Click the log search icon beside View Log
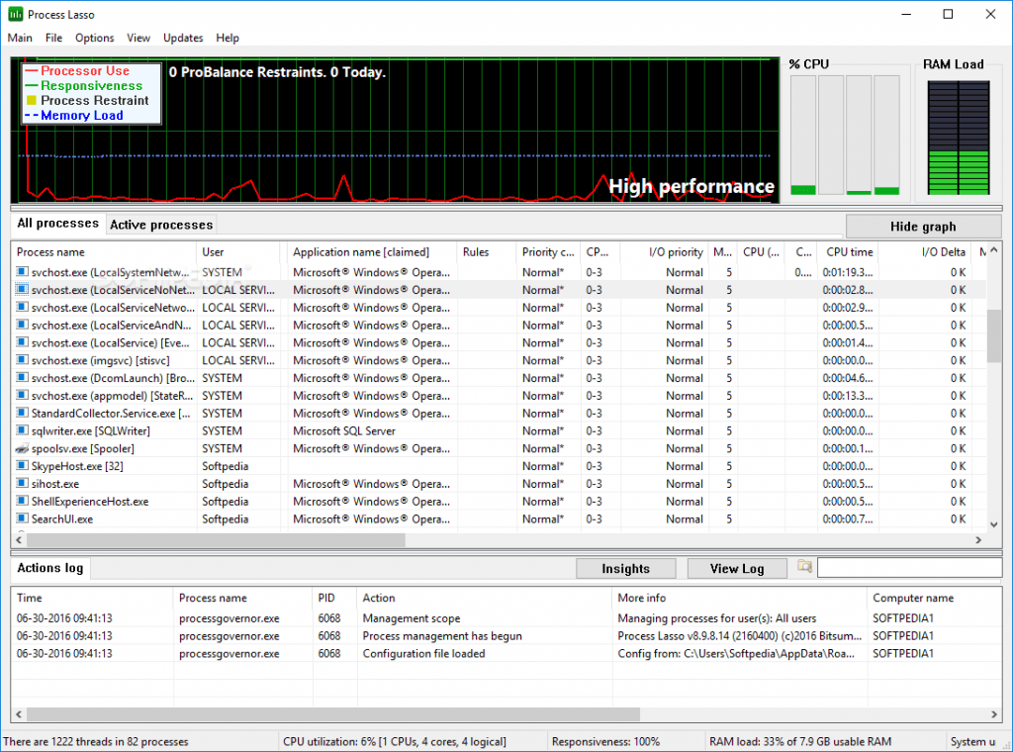1013x752 pixels. coord(804,568)
